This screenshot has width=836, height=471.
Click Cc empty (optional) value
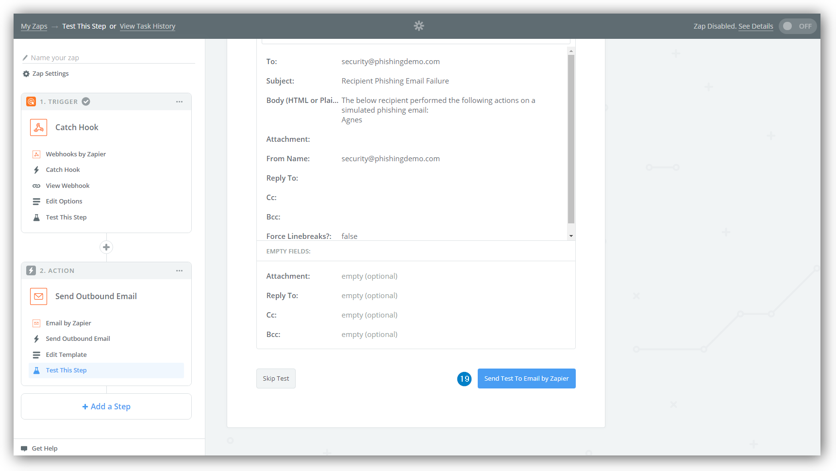[369, 315]
